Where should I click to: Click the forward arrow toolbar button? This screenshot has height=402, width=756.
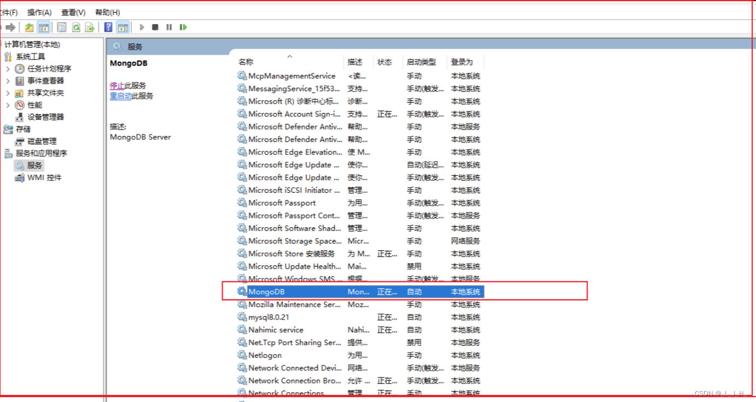coord(10,27)
